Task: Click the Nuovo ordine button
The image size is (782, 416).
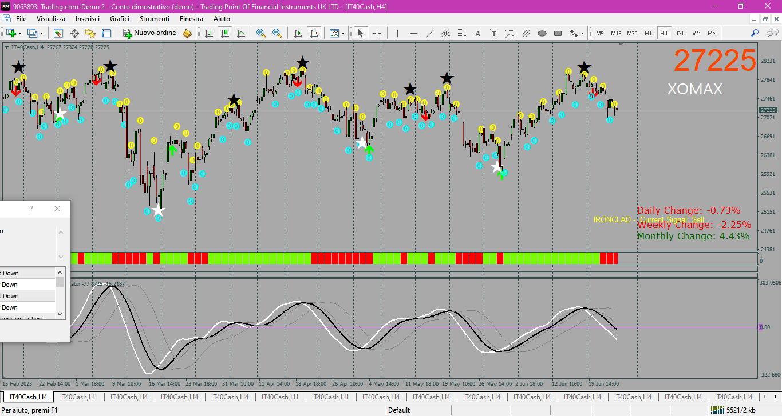Action: point(150,33)
